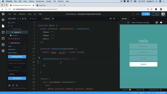Open the CodeSandbox Edit menu
167x94 pixels.
[x=15, y=14]
